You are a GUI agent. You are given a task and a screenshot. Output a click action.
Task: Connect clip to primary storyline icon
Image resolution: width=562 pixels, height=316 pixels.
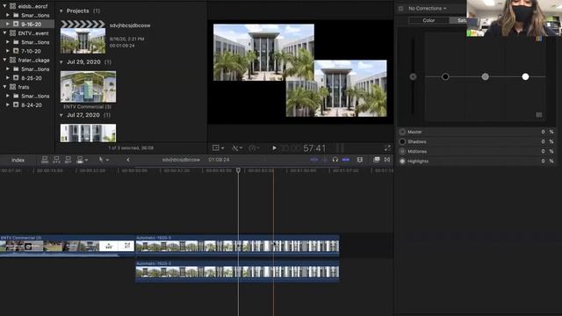pyautogui.click(x=45, y=160)
